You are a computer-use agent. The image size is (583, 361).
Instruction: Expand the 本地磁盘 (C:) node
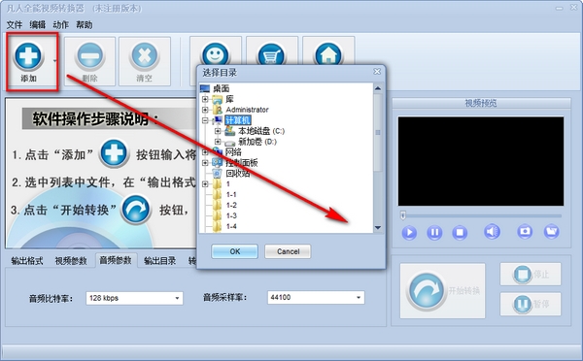tap(218, 131)
